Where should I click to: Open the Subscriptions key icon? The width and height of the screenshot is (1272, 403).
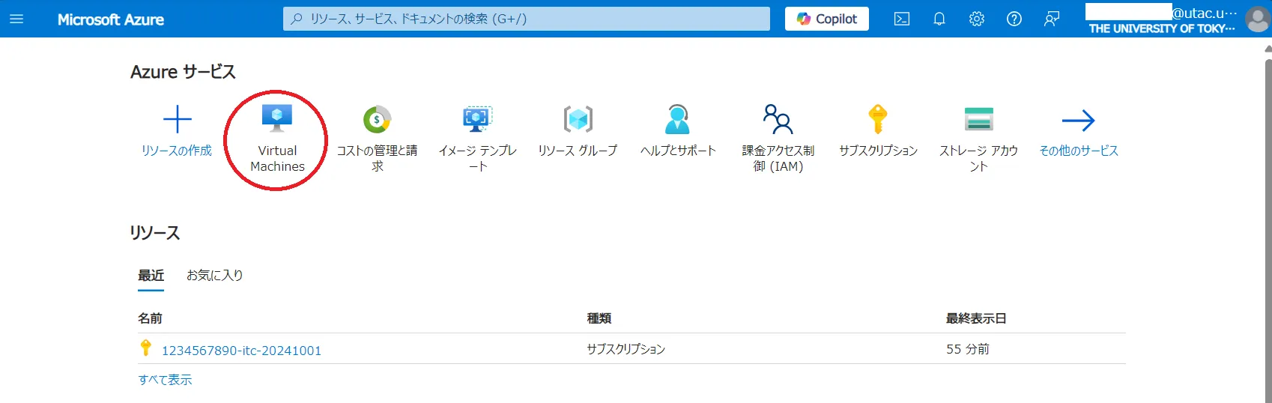(877, 120)
